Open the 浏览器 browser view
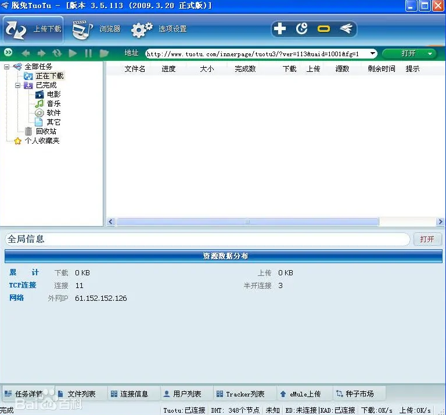 tap(83, 30)
